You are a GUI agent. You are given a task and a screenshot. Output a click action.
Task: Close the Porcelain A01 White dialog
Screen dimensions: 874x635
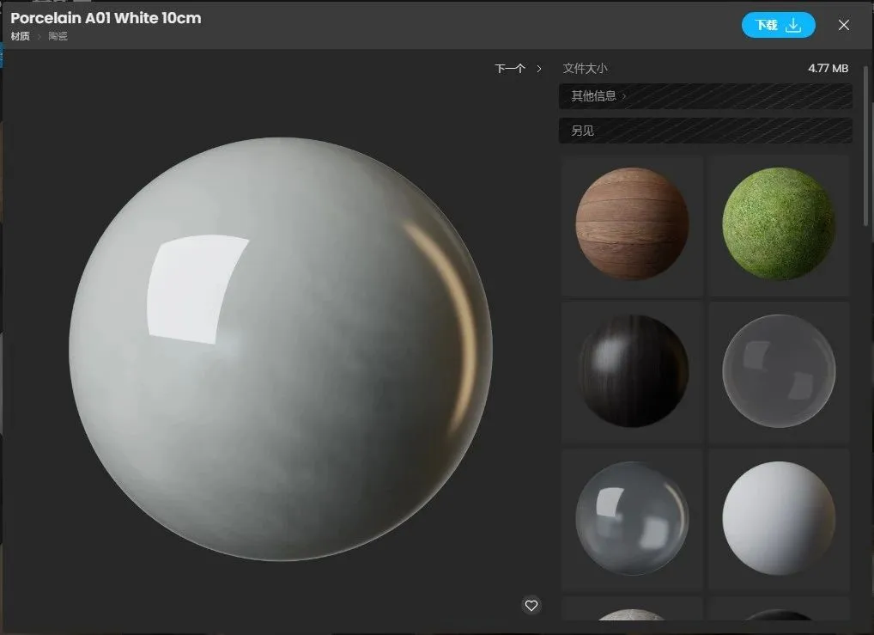click(x=844, y=25)
